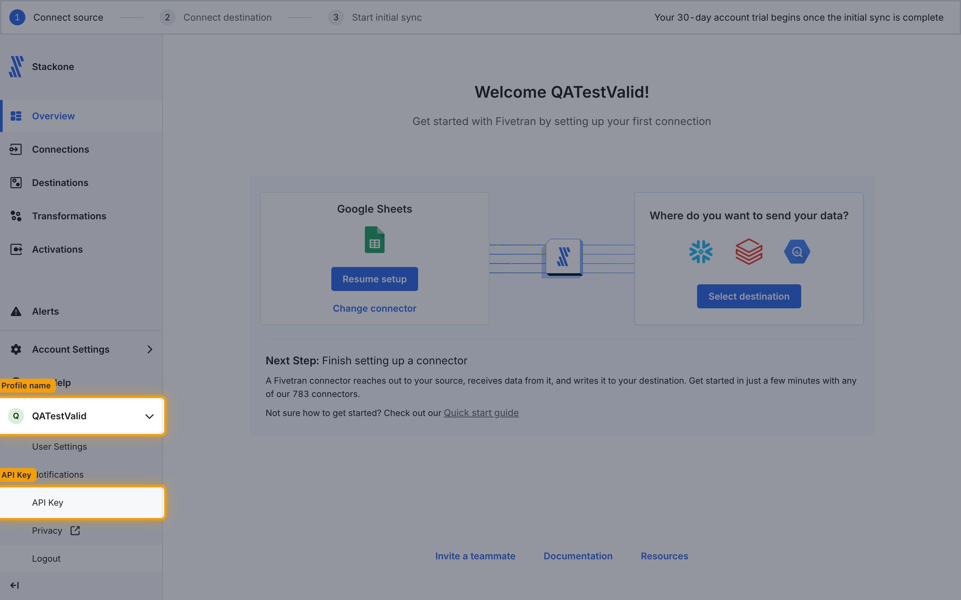The image size is (961, 600).
Task: Click the Change connector link
Action: click(374, 308)
